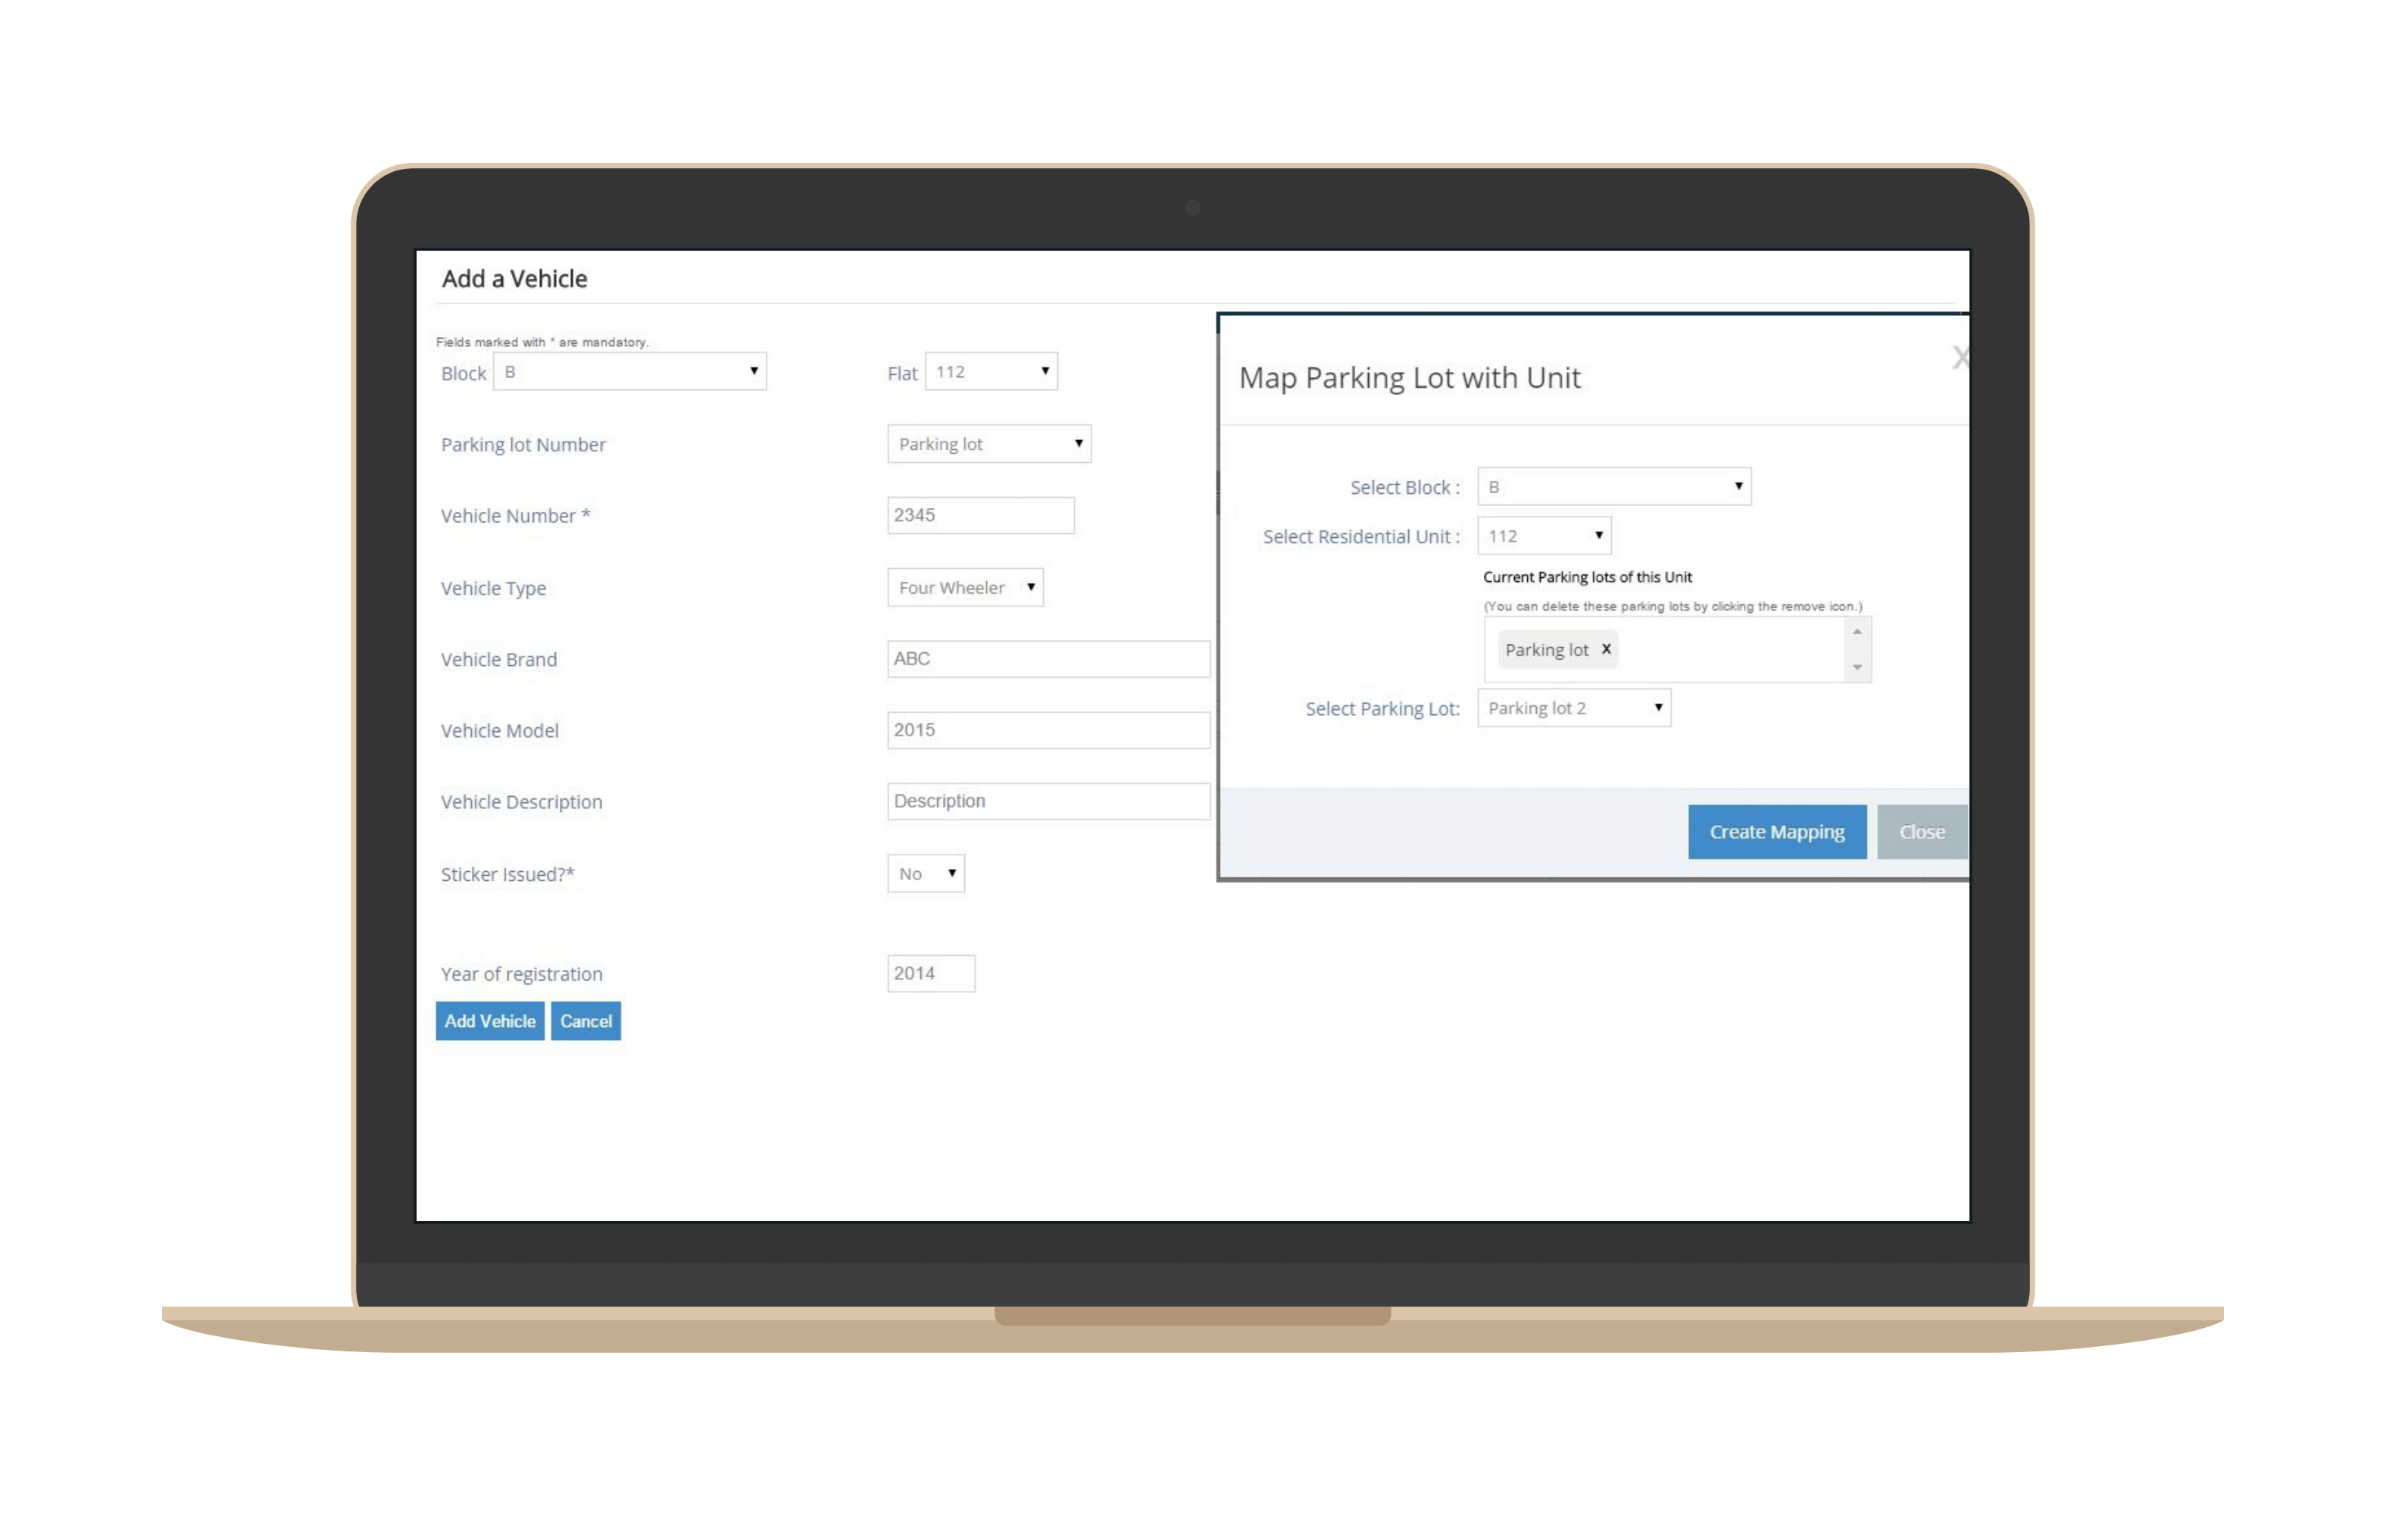Open Select Parking Lot dropdown
This screenshot has height=1515, width=2386.
pyautogui.click(x=1573, y=708)
